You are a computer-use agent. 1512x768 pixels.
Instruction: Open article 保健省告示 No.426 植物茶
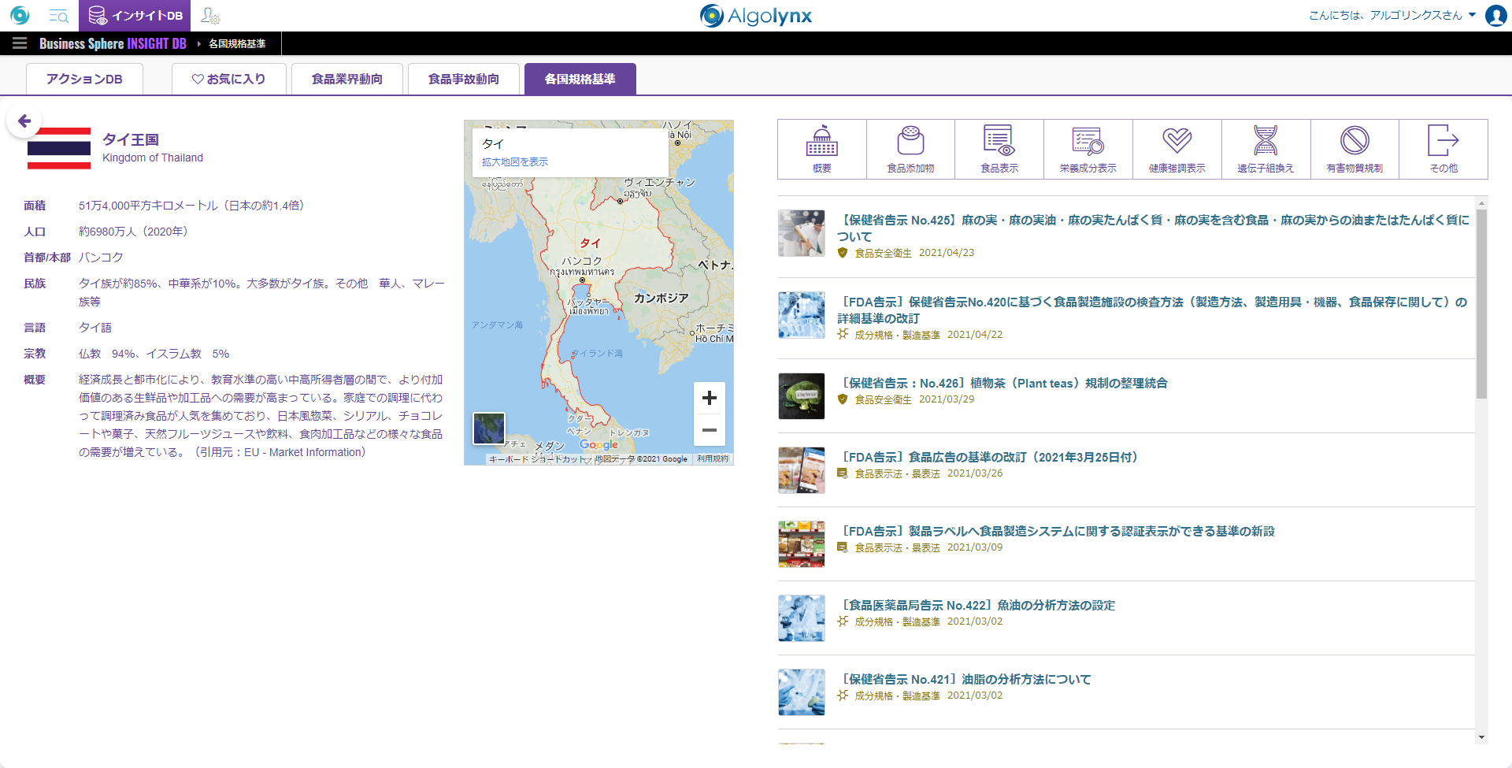click(x=1005, y=383)
